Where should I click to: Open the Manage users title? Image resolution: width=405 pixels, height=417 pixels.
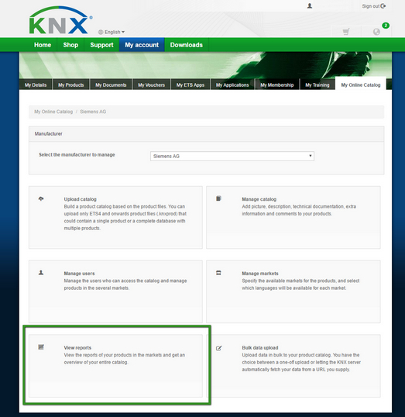tap(79, 274)
